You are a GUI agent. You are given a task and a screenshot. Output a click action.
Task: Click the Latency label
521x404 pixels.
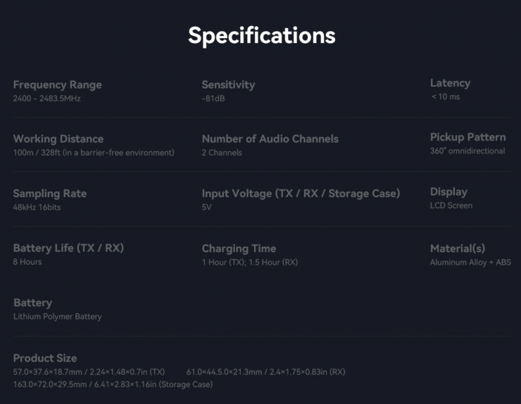click(450, 83)
